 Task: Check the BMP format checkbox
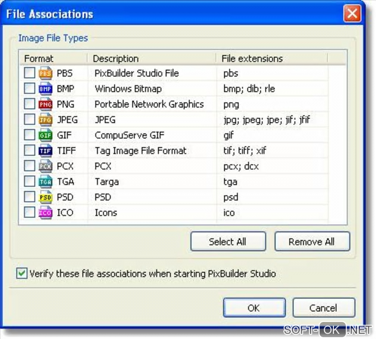(x=29, y=88)
